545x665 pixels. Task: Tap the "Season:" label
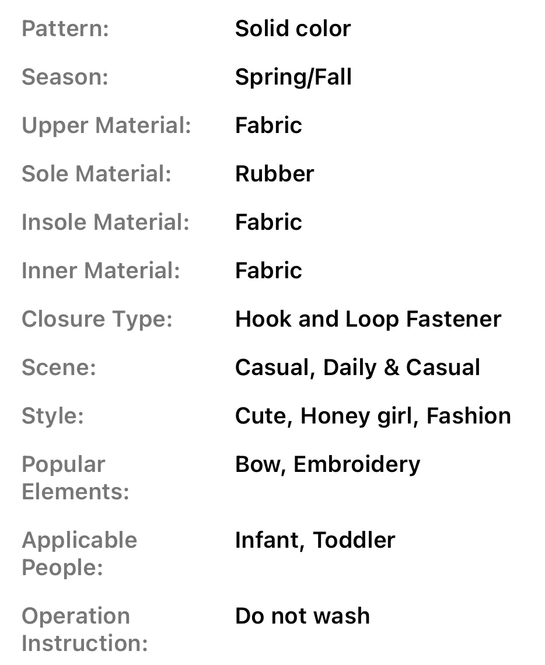[65, 77]
